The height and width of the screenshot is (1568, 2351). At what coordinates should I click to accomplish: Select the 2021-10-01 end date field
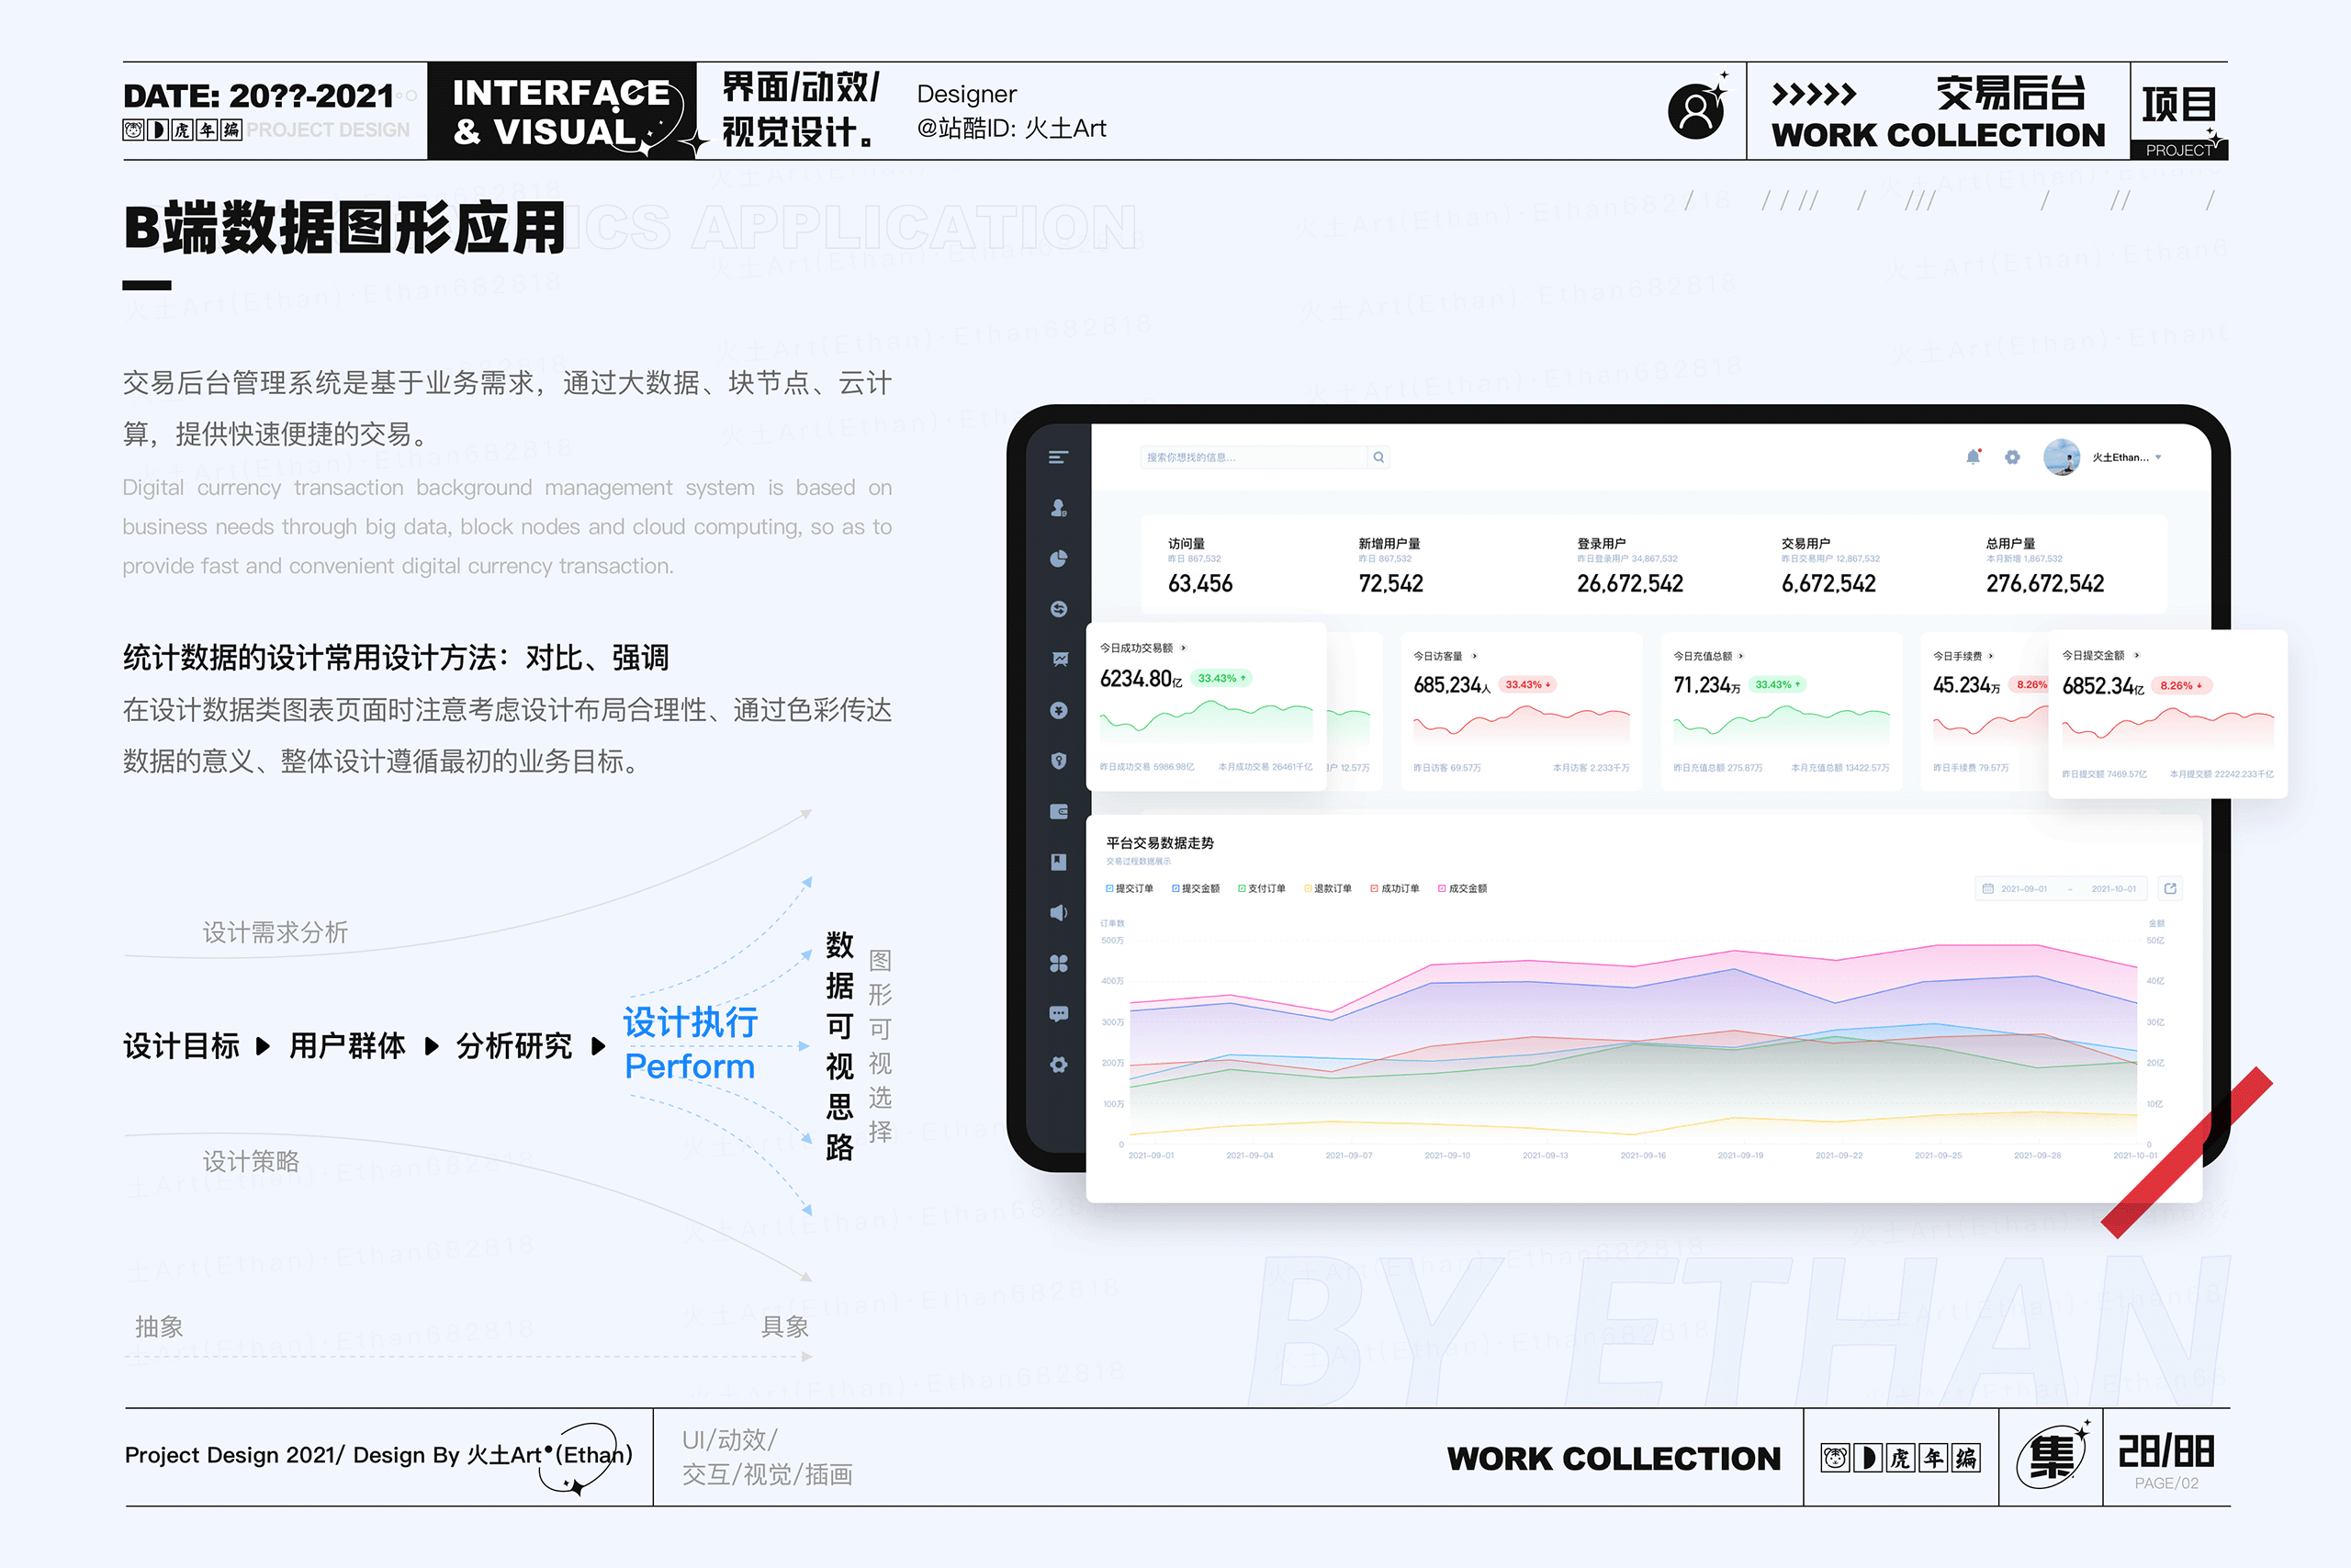(2113, 888)
